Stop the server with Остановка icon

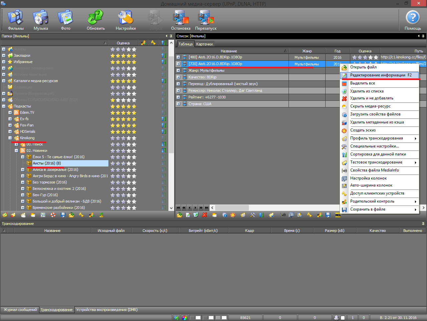click(x=181, y=20)
